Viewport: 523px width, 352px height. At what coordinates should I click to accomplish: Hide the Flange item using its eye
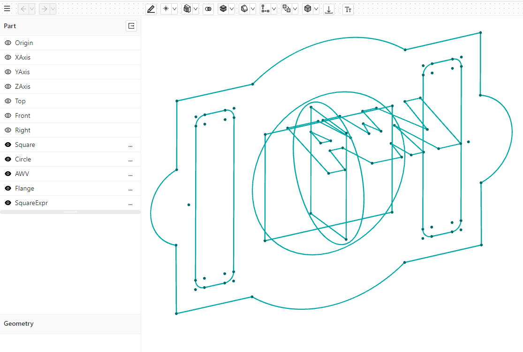click(x=8, y=188)
